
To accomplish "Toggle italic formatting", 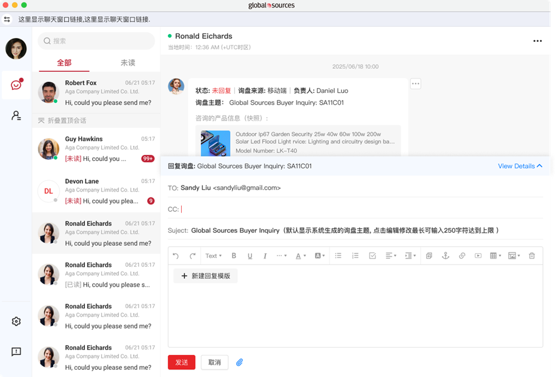I will pyautogui.click(x=265, y=256).
